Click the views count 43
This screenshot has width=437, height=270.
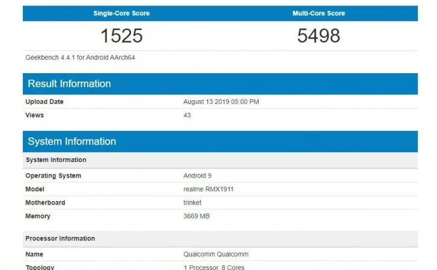(187, 115)
